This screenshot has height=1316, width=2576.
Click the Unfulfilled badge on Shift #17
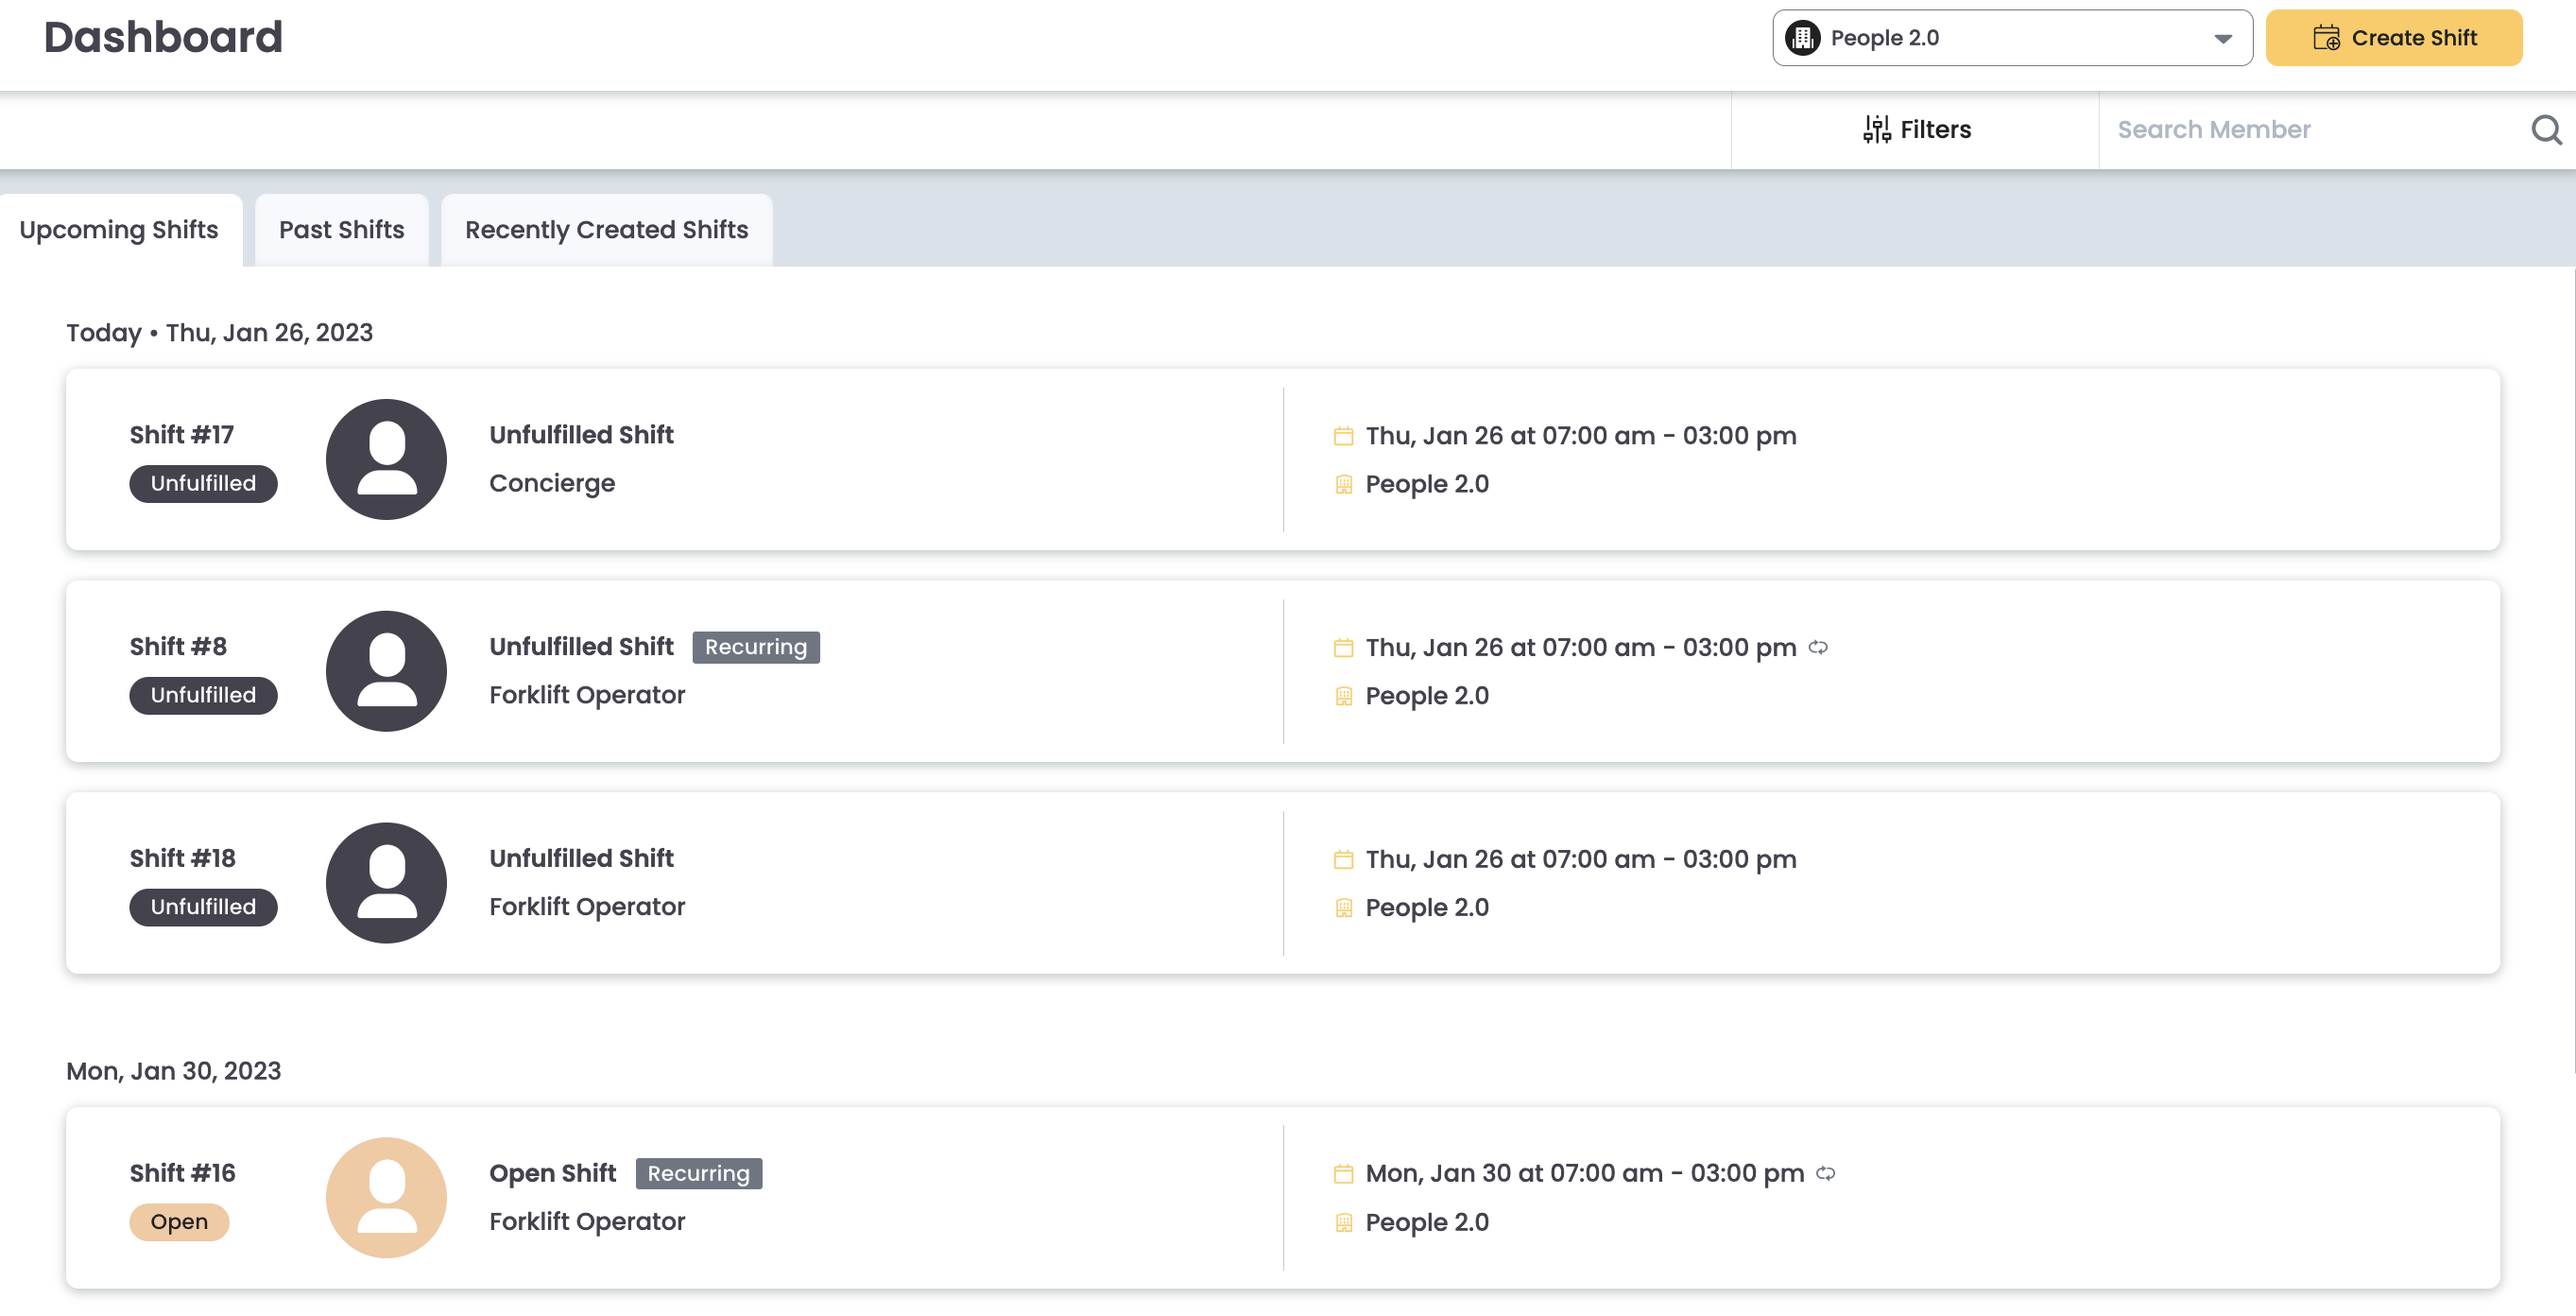(x=203, y=483)
